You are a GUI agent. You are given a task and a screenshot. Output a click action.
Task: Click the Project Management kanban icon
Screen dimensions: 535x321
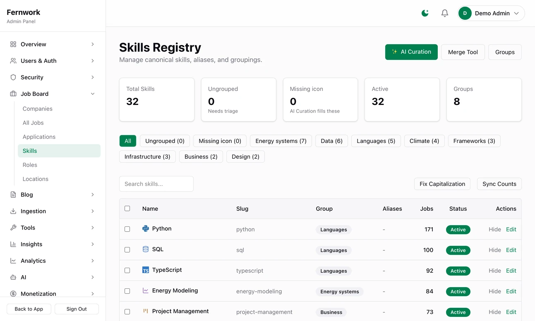coord(146,311)
